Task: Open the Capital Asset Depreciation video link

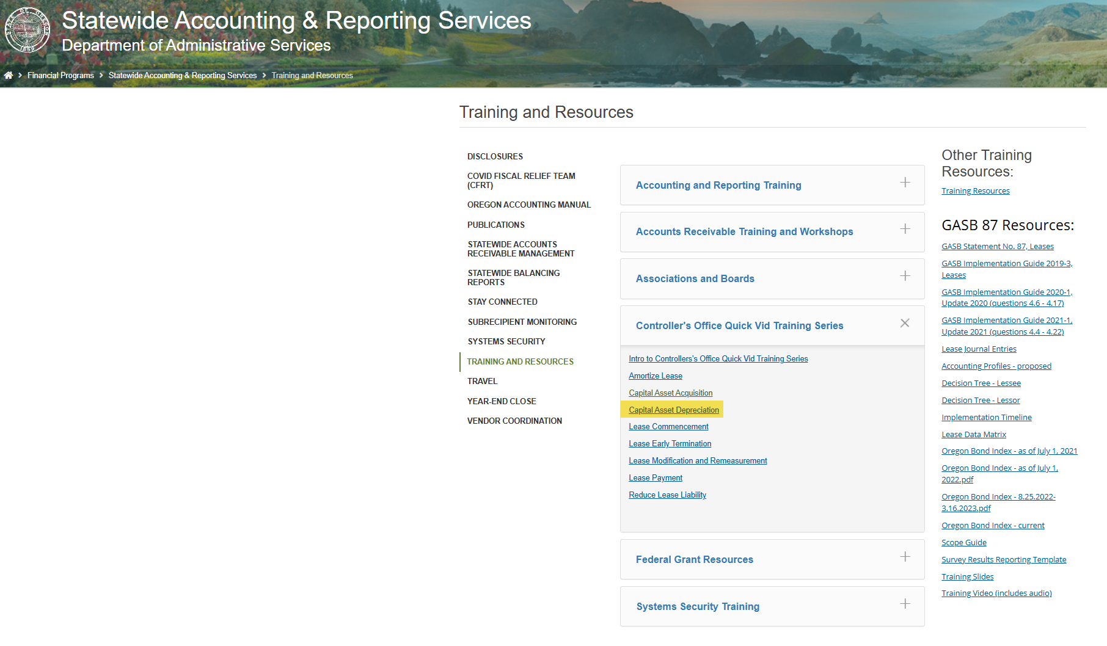Action: 673,410
